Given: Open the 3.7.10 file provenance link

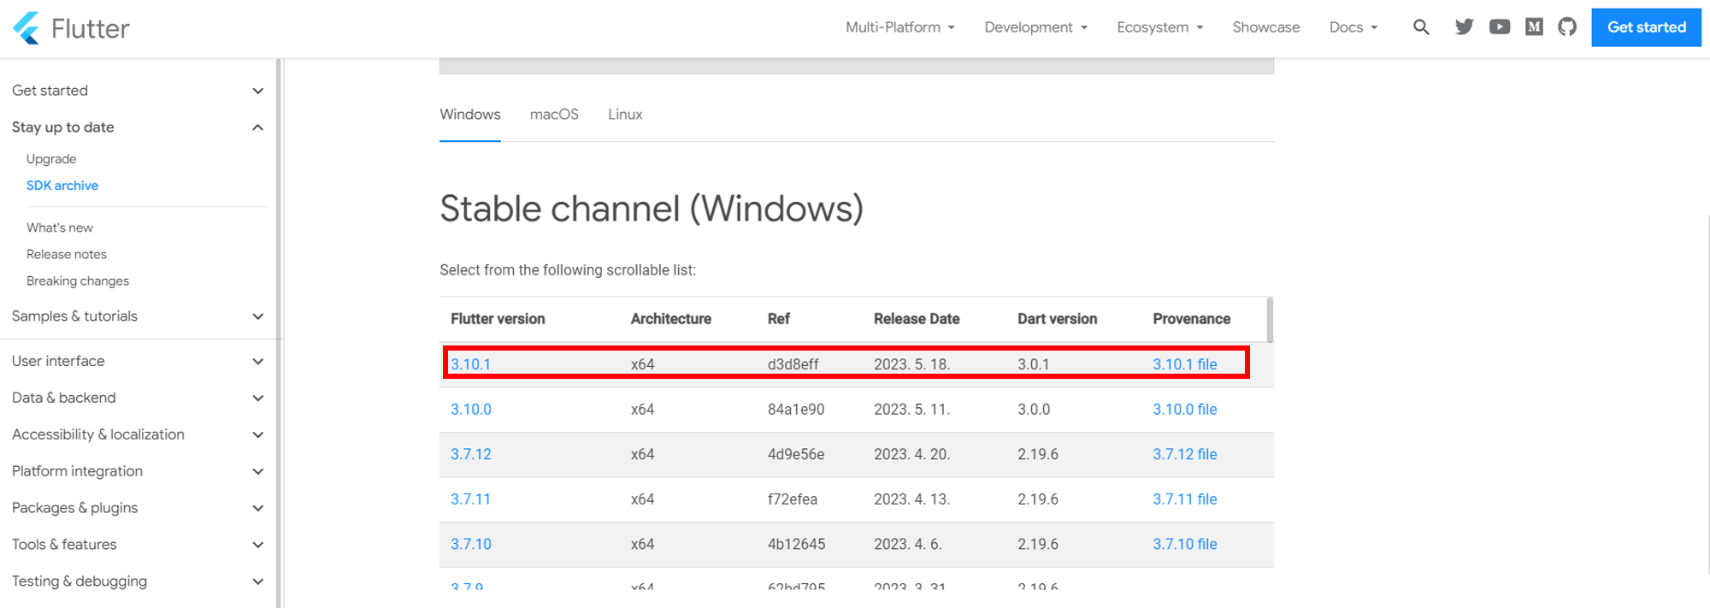Looking at the screenshot, I should (1185, 545).
